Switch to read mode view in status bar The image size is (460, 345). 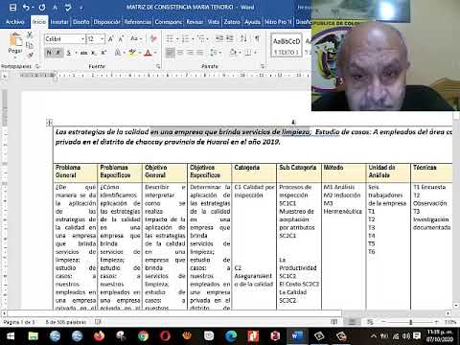pos(333,322)
